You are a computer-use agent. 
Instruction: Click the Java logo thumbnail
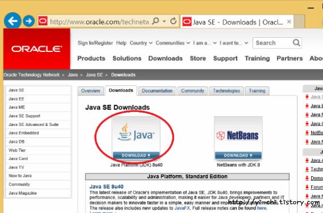[136, 134]
